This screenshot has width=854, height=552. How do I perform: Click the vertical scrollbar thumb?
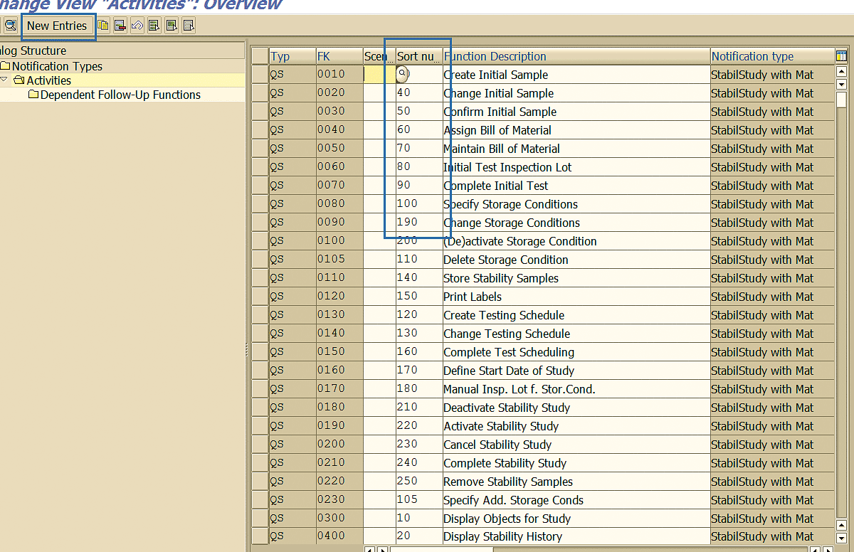[842, 100]
